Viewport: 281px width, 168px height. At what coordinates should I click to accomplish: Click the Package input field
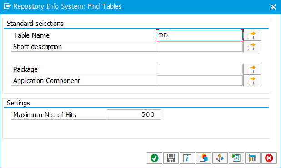coord(200,69)
